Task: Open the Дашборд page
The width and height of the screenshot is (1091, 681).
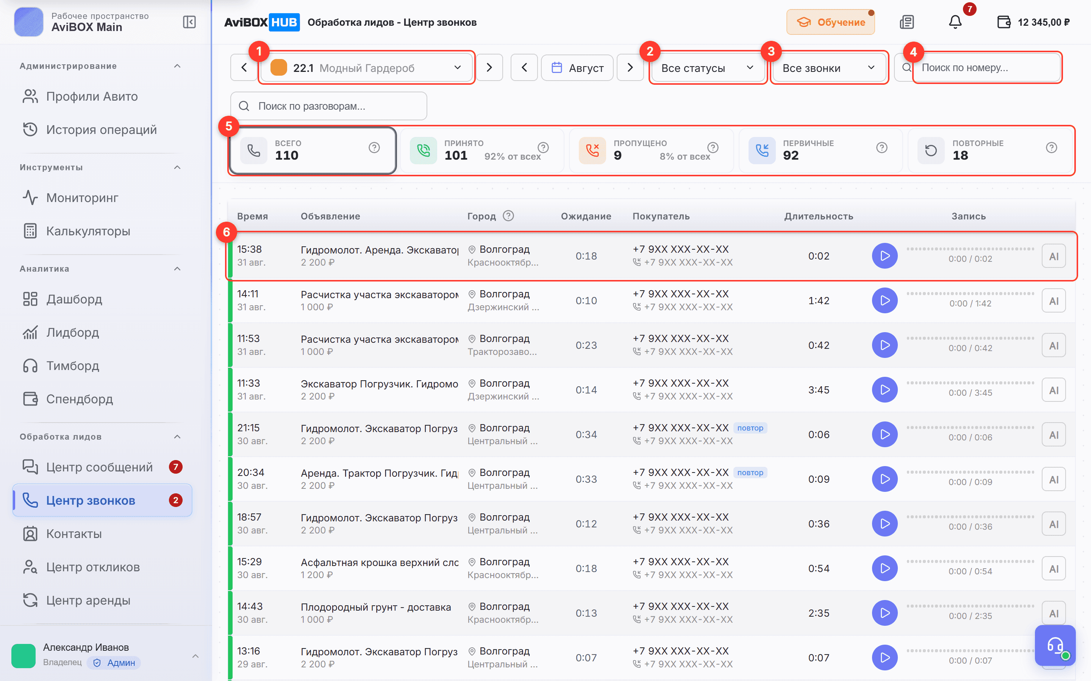Action: [x=102, y=299]
